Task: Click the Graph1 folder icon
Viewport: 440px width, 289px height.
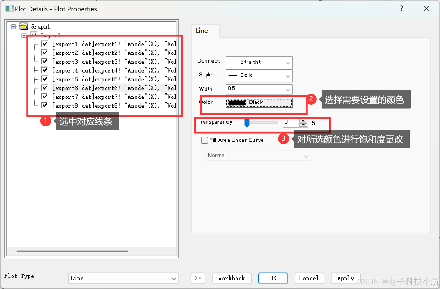Action: point(24,26)
